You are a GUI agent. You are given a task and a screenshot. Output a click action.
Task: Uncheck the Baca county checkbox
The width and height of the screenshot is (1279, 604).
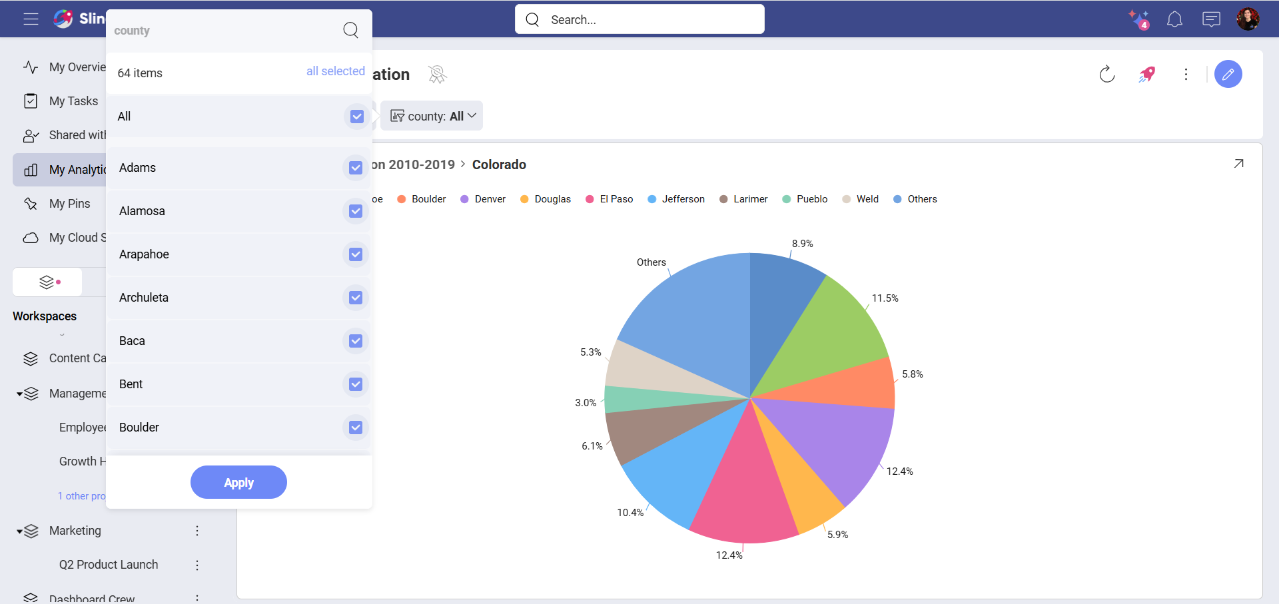(356, 341)
